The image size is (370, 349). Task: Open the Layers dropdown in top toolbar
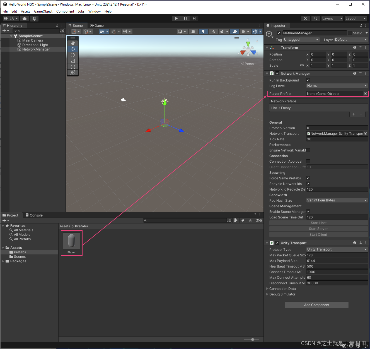coord(332,18)
